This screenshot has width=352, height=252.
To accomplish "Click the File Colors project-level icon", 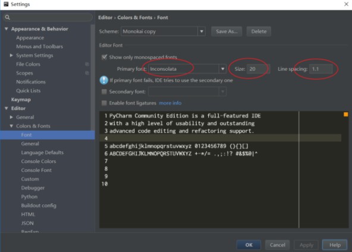I will [x=87, y=64].
